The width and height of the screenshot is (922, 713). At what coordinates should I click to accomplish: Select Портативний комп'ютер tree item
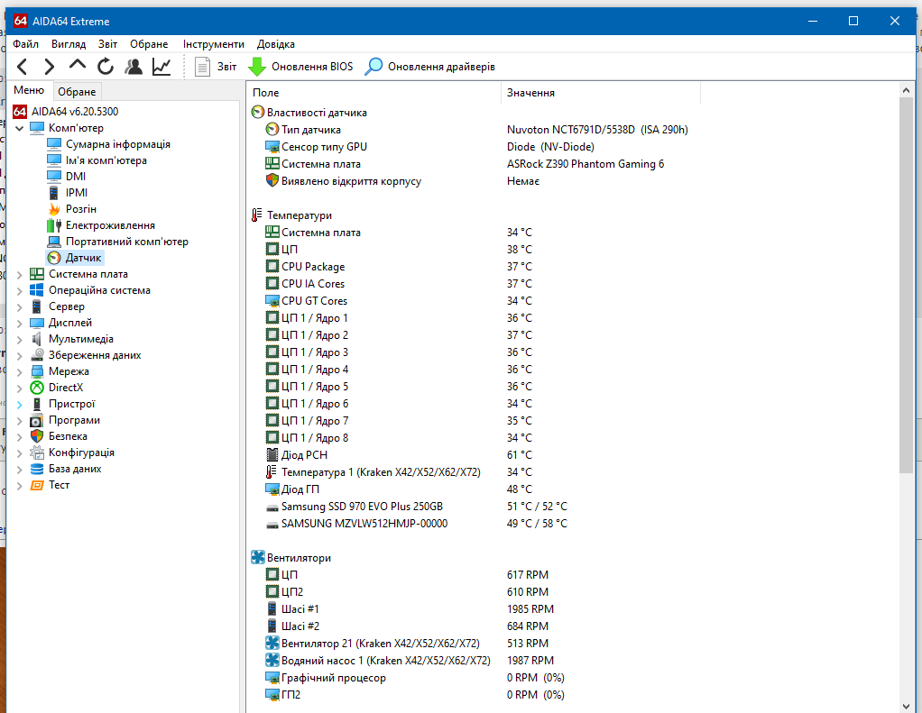(127, 242)
